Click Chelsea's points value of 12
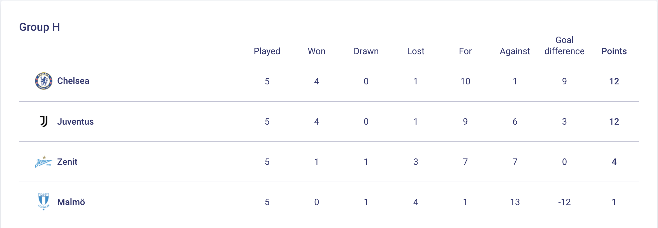This screenshot has height=228, width=658. point(614,81)
